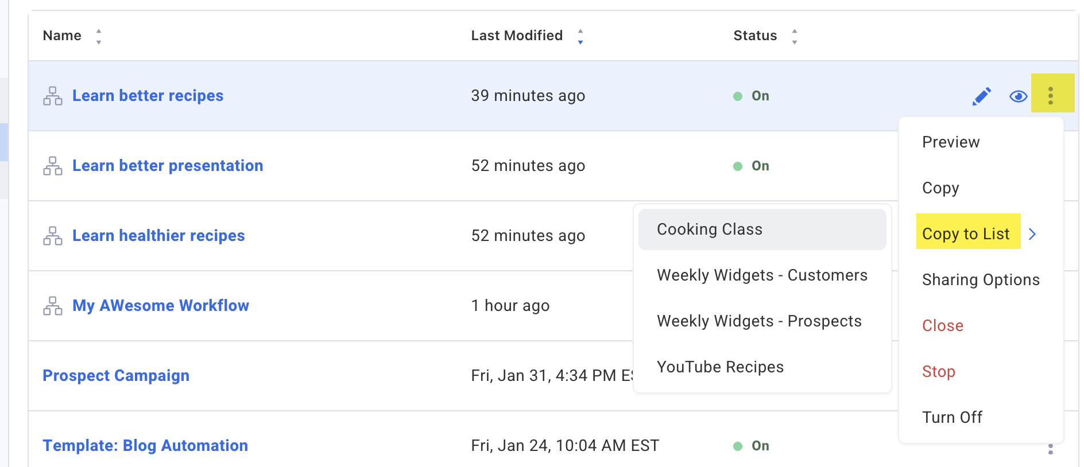This screenshot has height=467, width=1084.
Task: Open the Prospect Campaign link
Action: coord(116,376)
